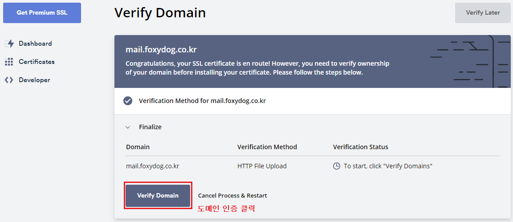
Task: Click the Congratulations message in the banner
Action: tap(257, 68)
